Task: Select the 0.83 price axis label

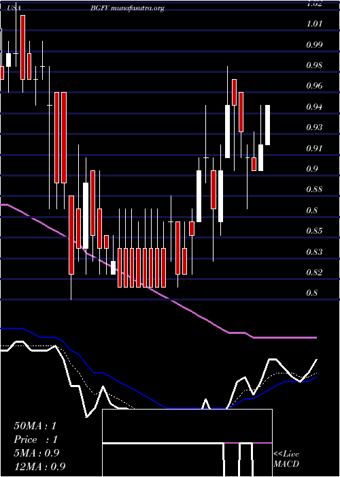Action: point(314,252)
